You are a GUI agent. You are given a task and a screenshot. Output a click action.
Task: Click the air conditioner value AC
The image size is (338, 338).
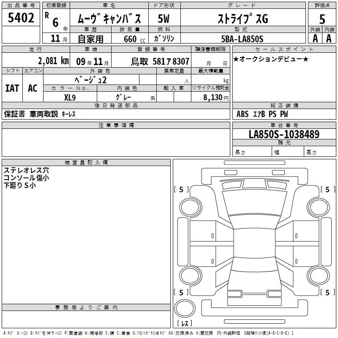[x=33, y=88]
